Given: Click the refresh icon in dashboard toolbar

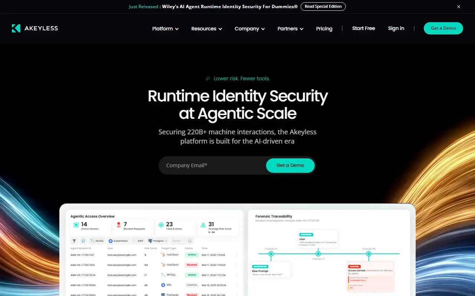Looking at the screenshot, I should pos(83,241).
